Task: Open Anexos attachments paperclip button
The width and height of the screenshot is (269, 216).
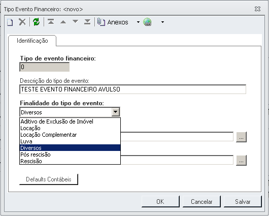Action: pos(113,22)
